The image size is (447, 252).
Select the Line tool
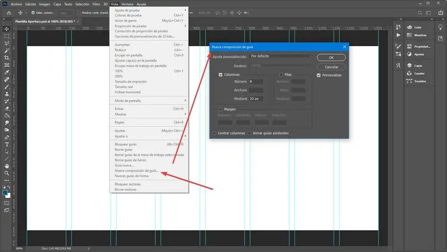tap(7, 159)
